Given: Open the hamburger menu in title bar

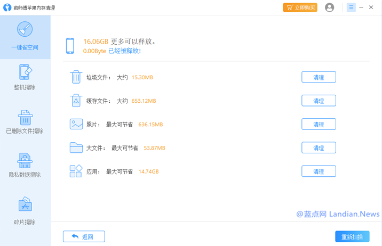Looking at the screenshot, I should (351, 7).
